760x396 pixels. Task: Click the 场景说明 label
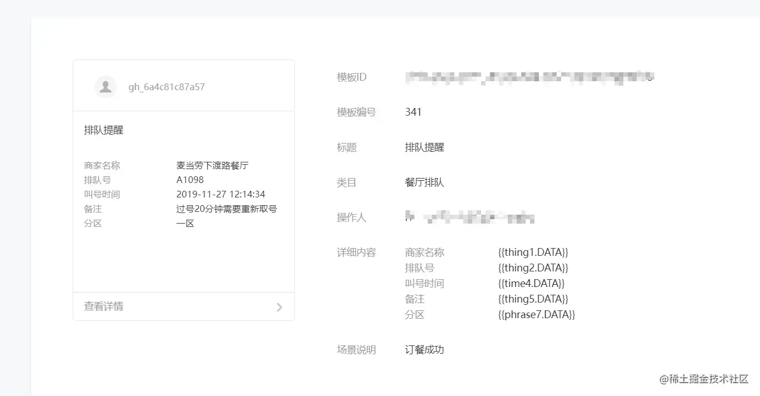(x=356, y=350)
